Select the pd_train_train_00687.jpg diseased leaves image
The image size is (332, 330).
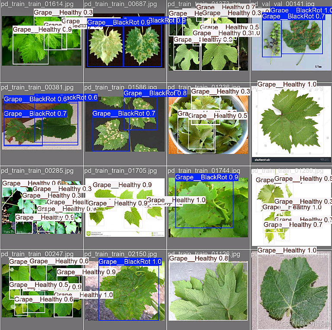[x=125, y=41]
